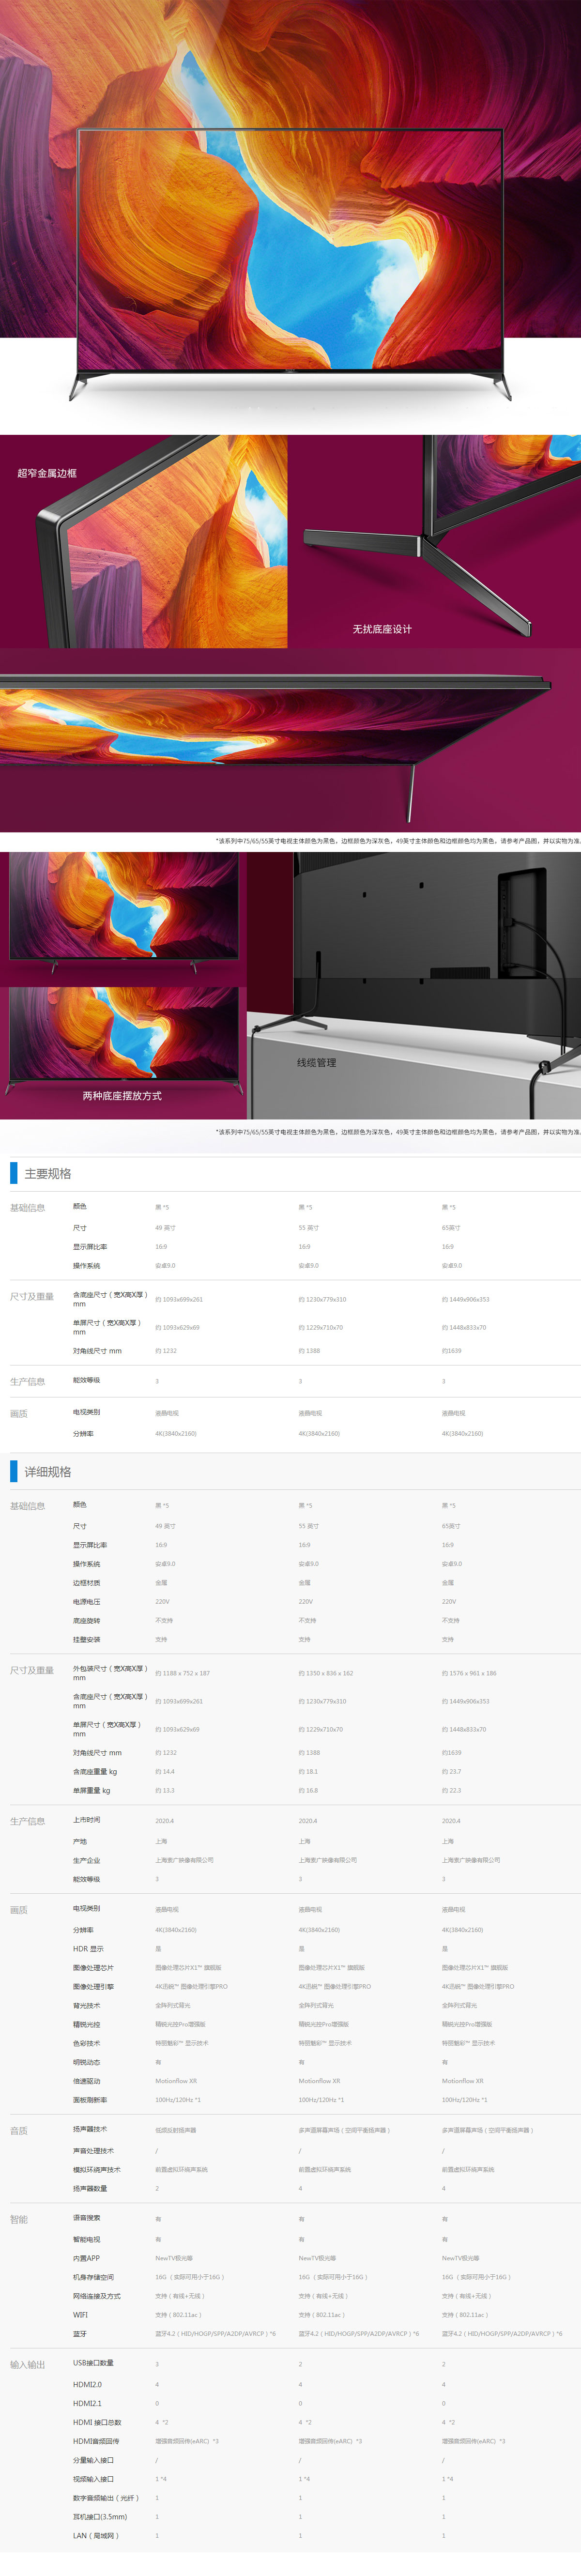The height and width of the screenshot is (2576, 581).
Task: Click the 'USB接口数量' row label
Action: pos(93,2363)
